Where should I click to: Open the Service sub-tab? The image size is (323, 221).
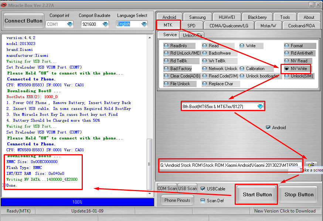click(x=170, y=35)
